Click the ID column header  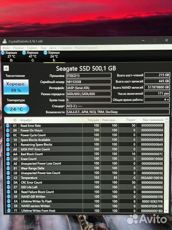15,120
